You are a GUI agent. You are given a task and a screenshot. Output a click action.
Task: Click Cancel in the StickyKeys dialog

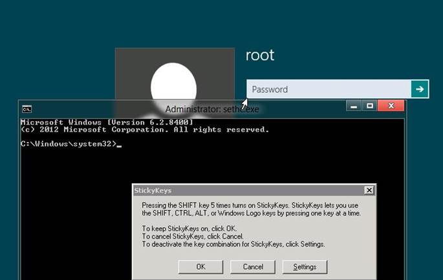click(x=253, y=266)
